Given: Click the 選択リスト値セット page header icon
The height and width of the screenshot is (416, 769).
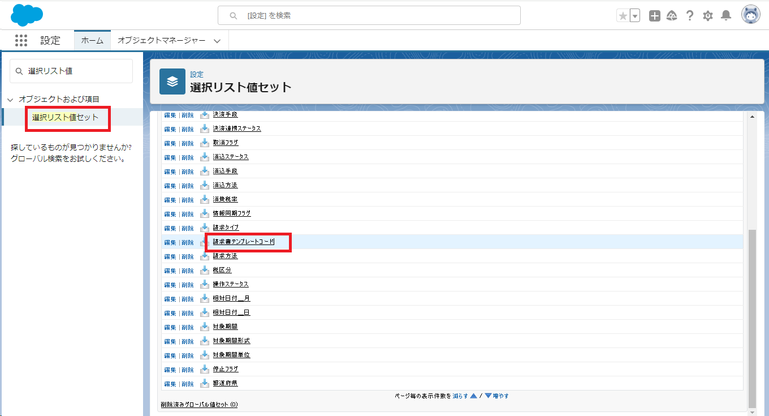Looking at the screenshot, I should click(x=172, y=82).
